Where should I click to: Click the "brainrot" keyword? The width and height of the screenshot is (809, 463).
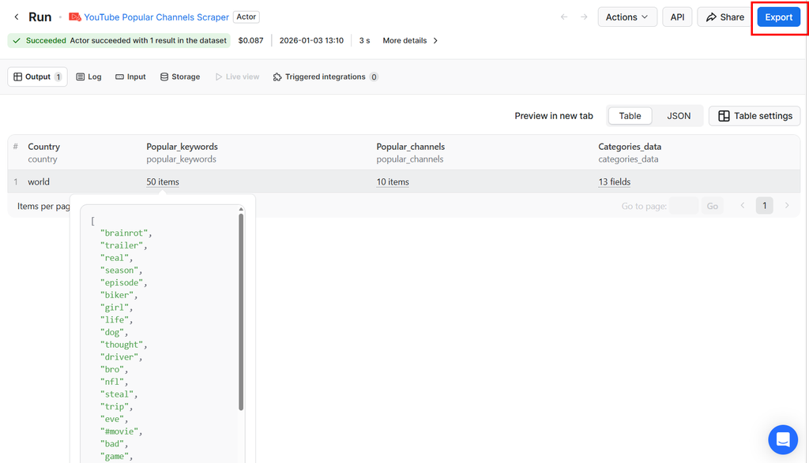pos(124,233)
